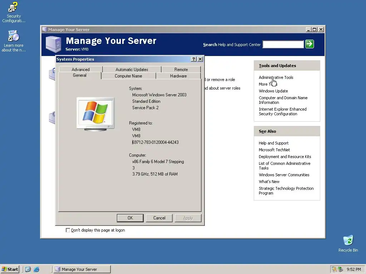Open the Learn more about desktop shortcut
366x274 pixels.
pyautogui.click(x=13, y=41)
